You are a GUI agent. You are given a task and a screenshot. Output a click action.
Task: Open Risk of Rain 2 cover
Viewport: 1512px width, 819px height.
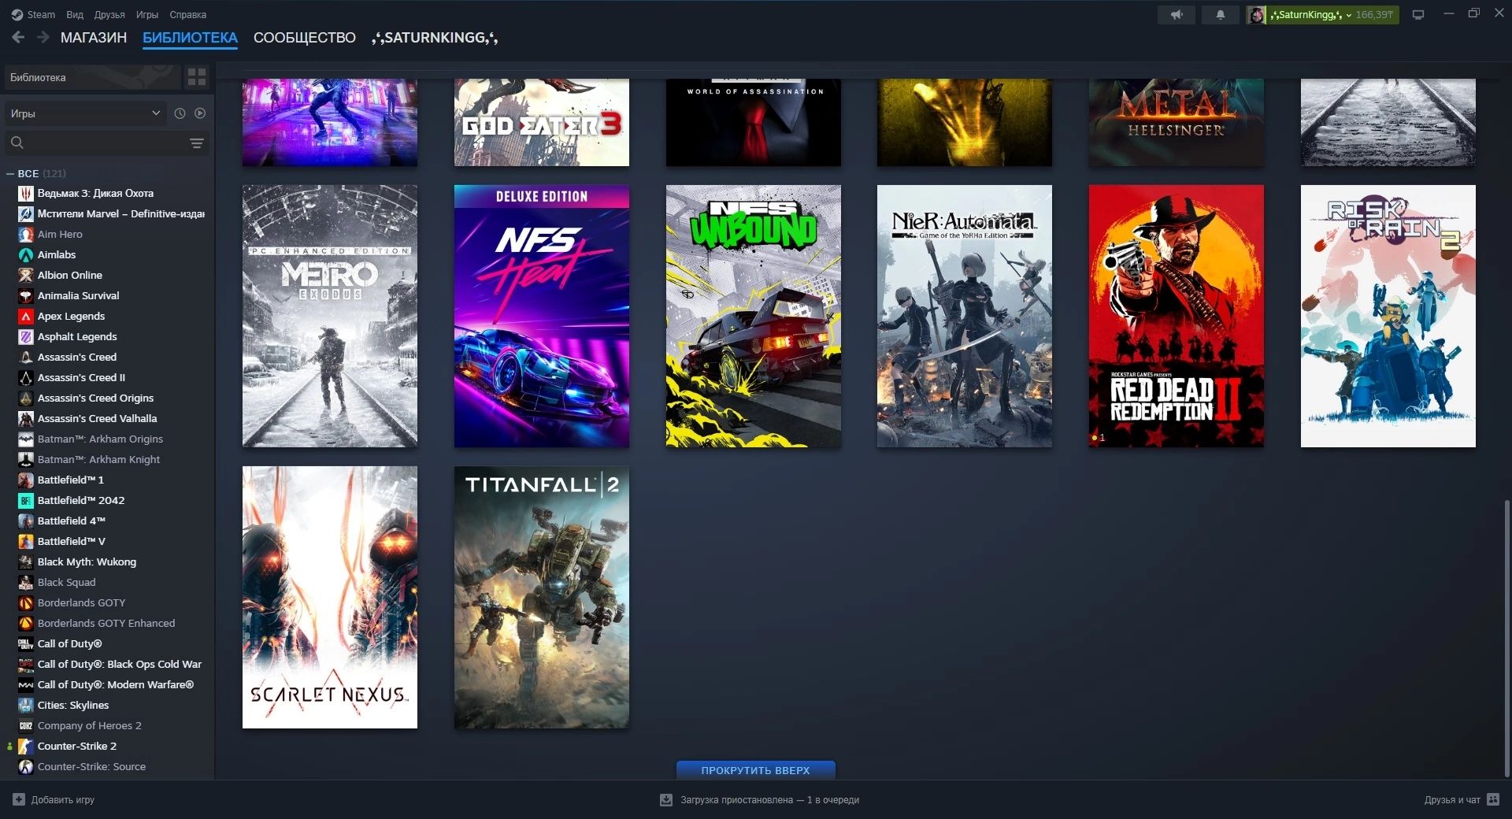[x=1388, y=316]
